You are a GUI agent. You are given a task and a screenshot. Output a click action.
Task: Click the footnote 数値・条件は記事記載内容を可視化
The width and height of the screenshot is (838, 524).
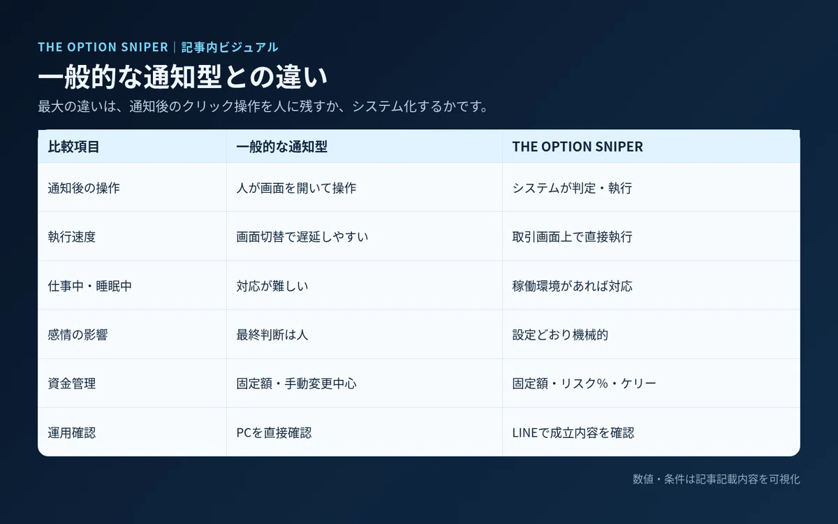pyautogui.click(x=716, y=479)
